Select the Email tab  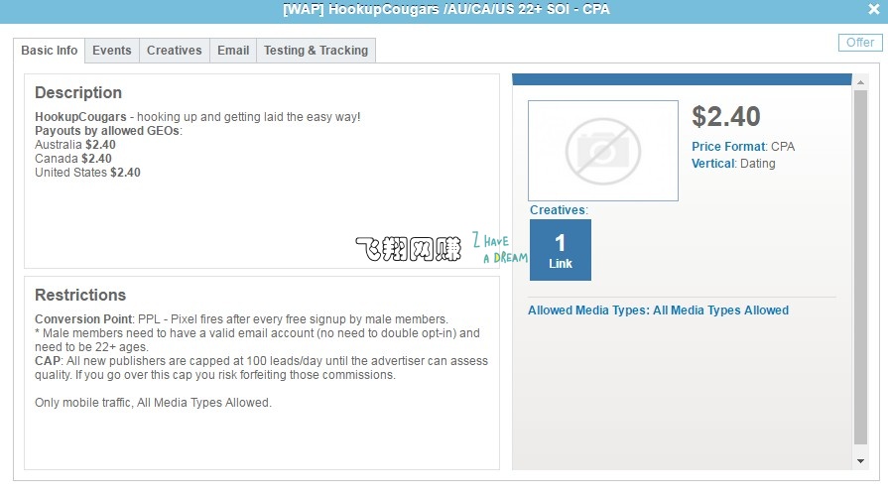click(x=233, y=51)
